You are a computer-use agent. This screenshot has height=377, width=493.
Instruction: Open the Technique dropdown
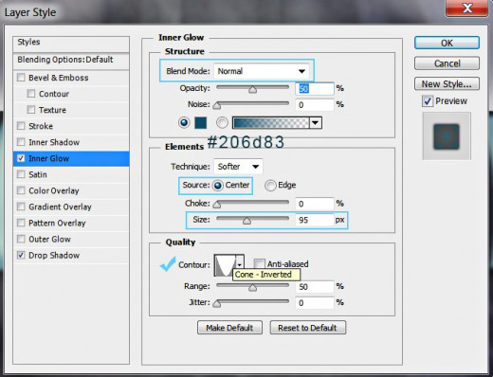[238, 167]
